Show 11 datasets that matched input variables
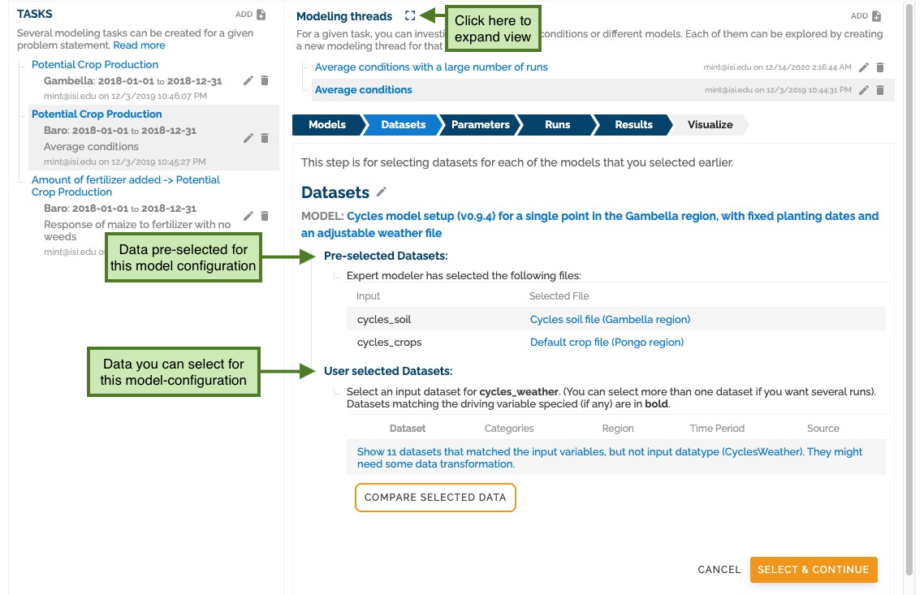Image resolution: width=924 pixels, height=595 pixels. tap(609, 458)
